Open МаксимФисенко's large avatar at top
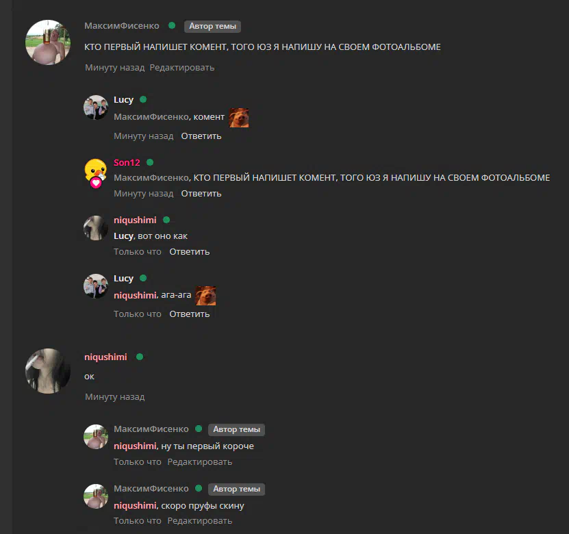 pyautogui.click(x=48, y=42)
